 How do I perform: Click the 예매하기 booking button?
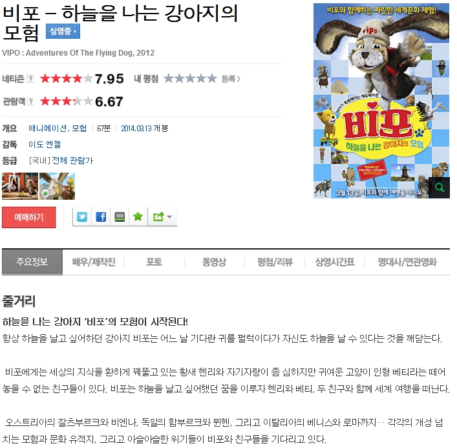[x=29, y=217]
